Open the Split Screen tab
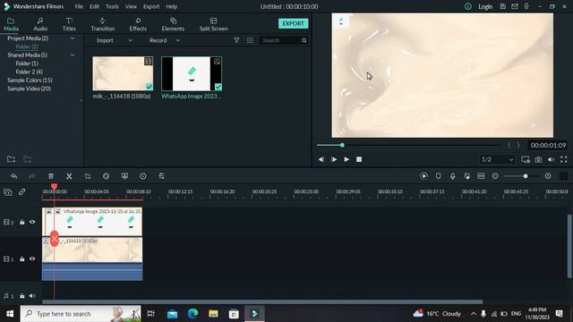 213,24
